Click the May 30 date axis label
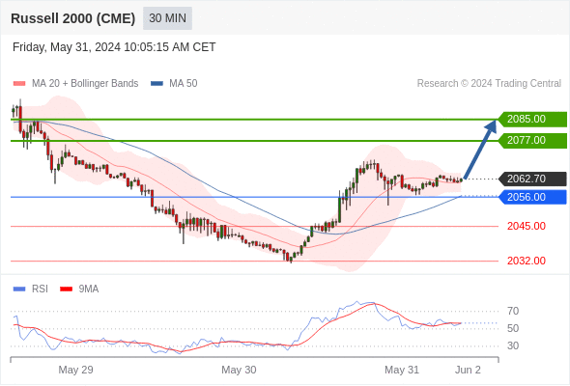This screenshot has height=386, width=570. click(239, 370)
